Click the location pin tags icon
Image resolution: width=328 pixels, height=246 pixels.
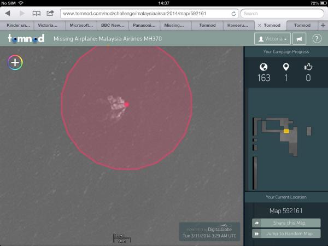(x=286, y=67)
